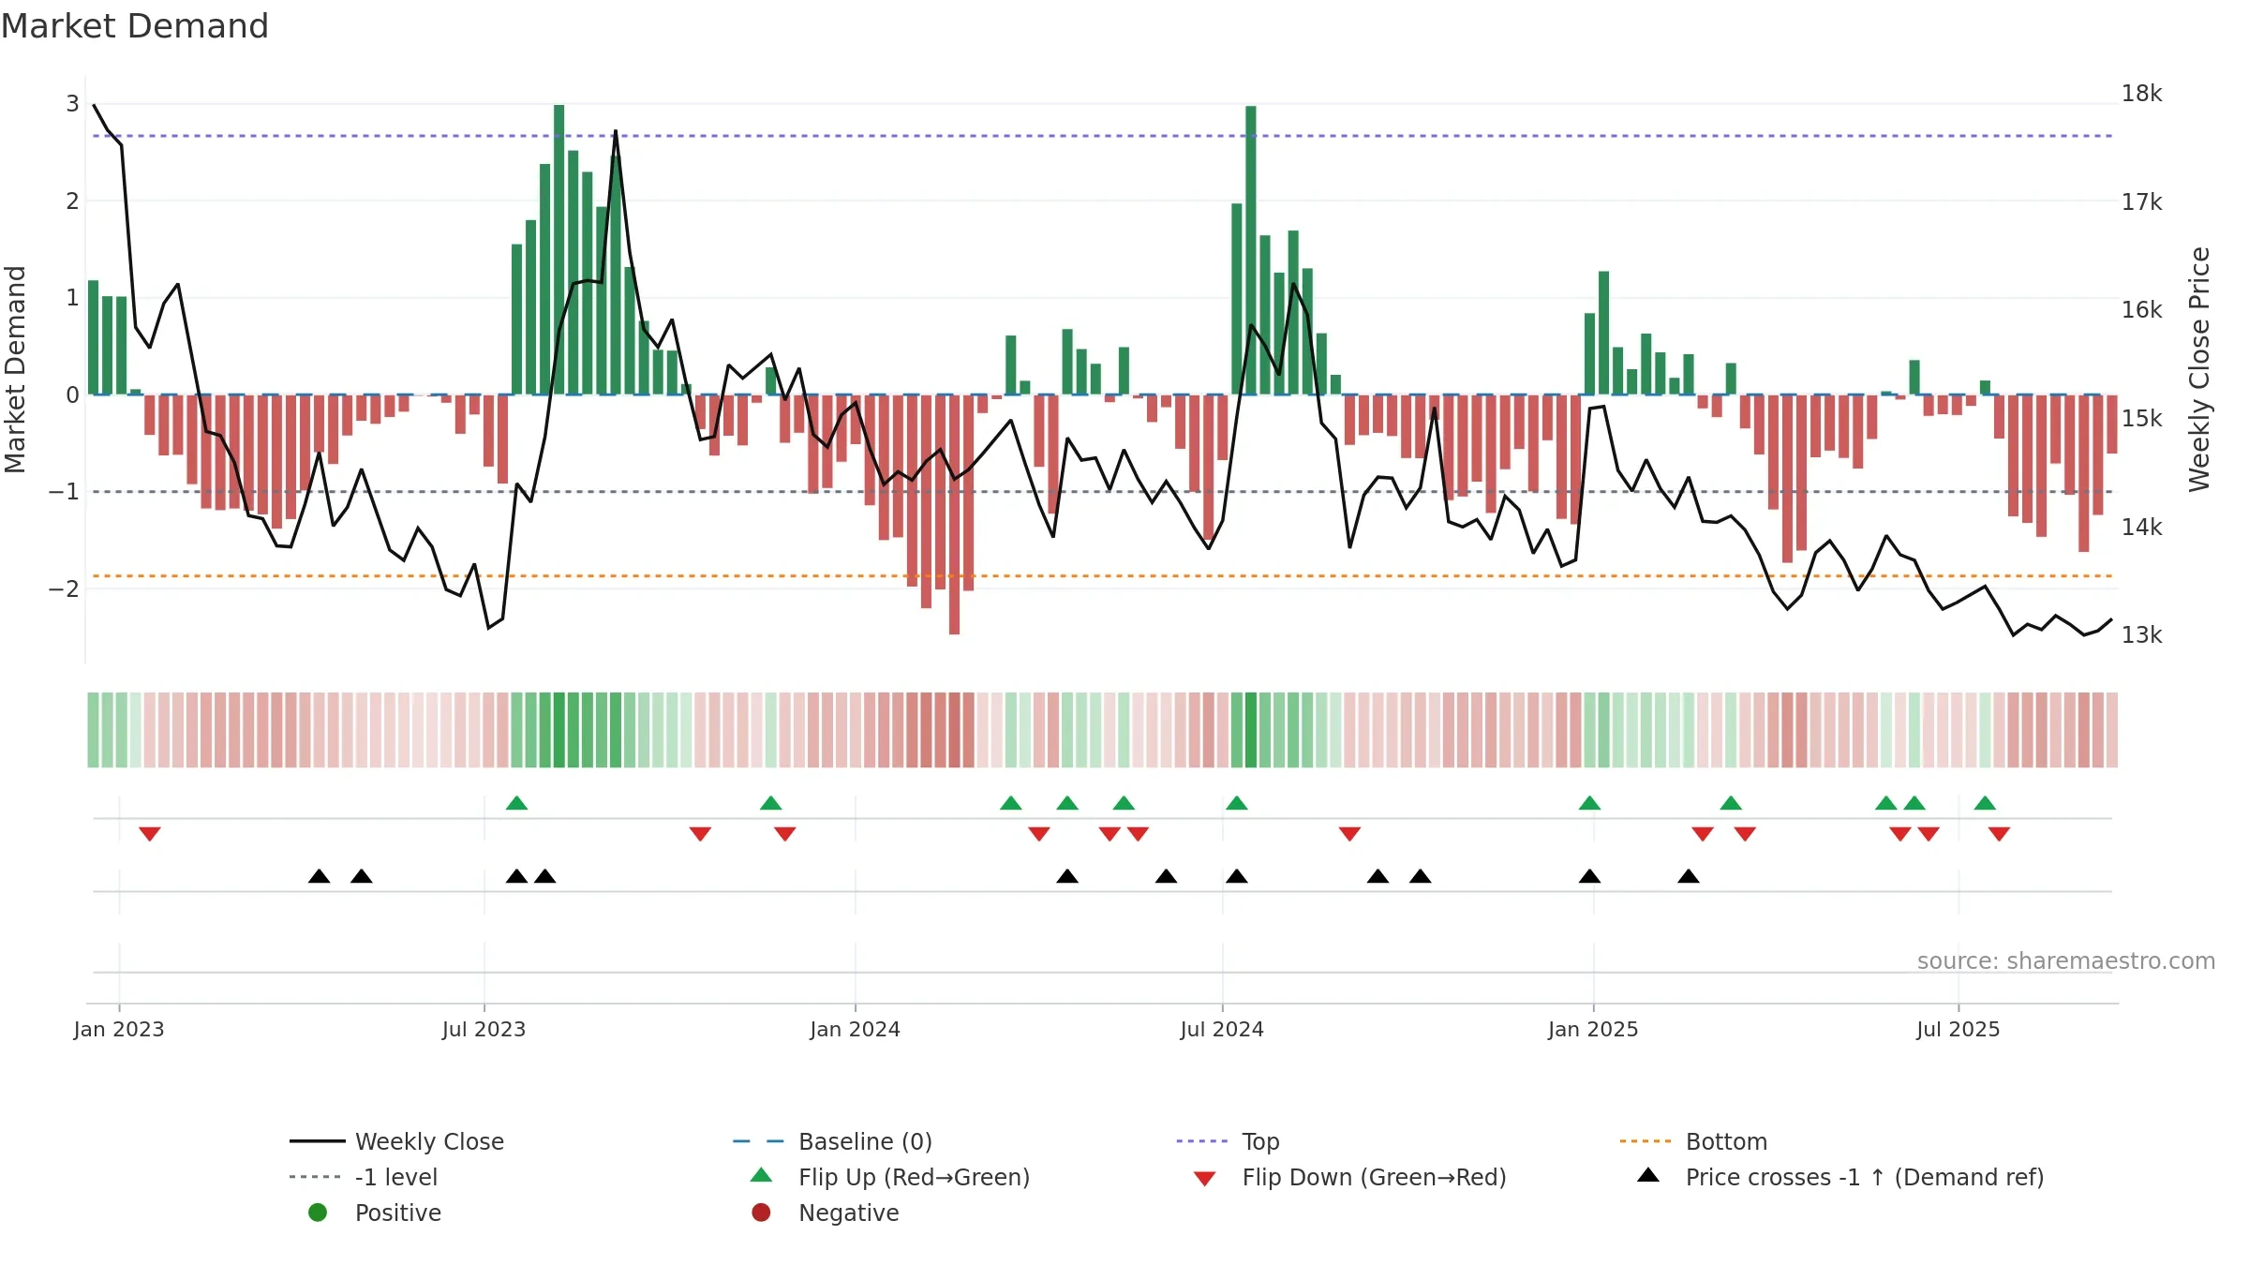Click the last green Flip Up marker after Jul 2025
The width and height of the screenshot is (2249, 1265).
tap(1985, 803)
